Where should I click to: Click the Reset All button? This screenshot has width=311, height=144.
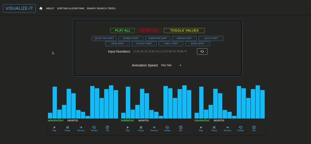coord(149,31)
